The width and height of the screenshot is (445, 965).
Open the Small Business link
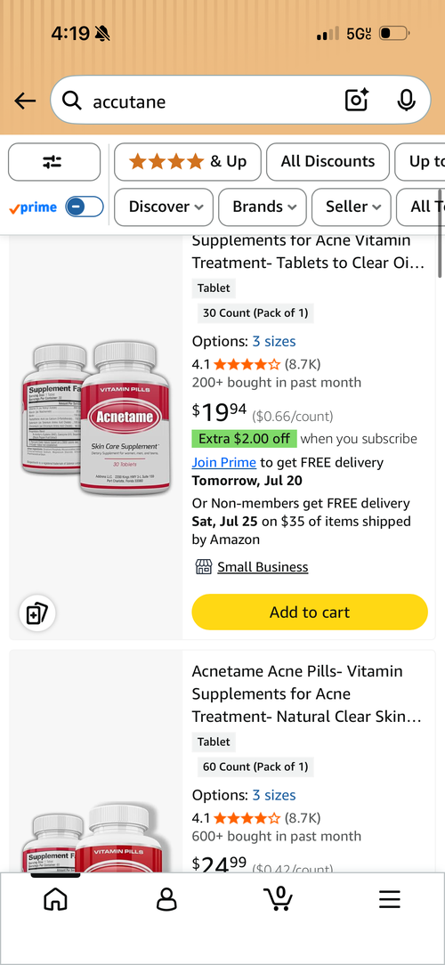pyautogui.click(x=263, y=567)
